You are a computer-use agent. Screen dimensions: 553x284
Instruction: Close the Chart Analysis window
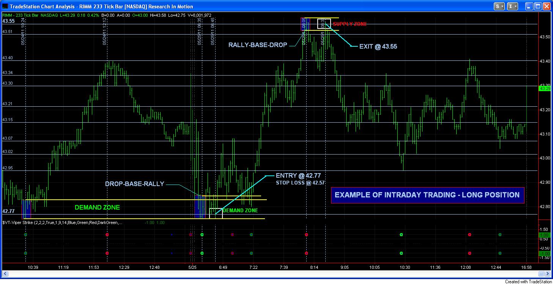tap(547, 6)
